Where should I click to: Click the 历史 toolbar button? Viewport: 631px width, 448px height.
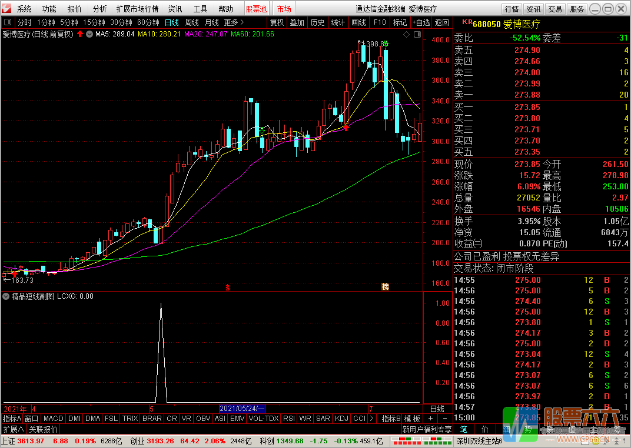[x=317, y=22]
